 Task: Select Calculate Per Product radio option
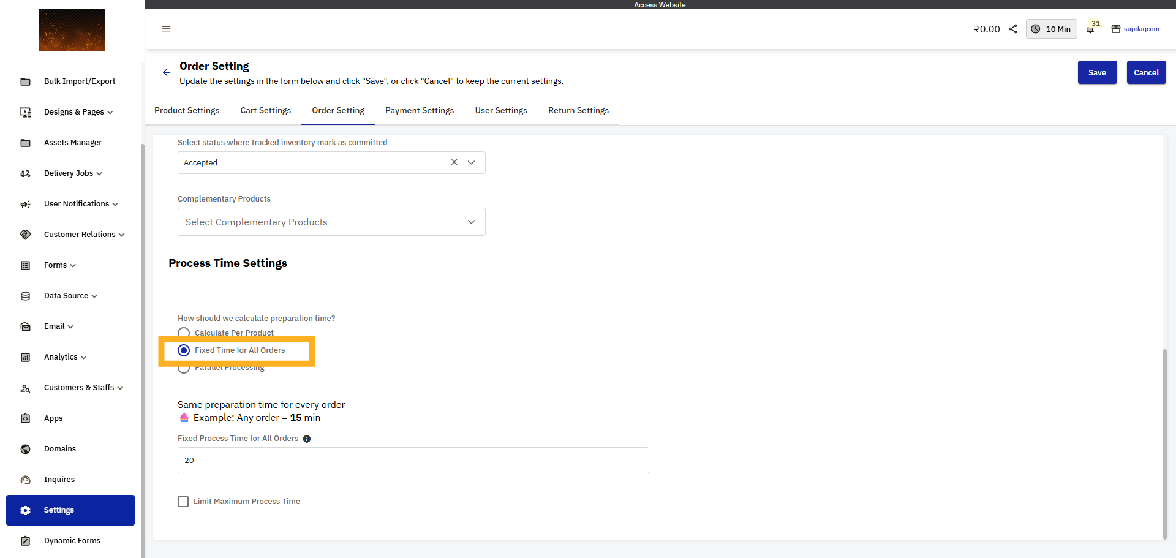point(184,333)
